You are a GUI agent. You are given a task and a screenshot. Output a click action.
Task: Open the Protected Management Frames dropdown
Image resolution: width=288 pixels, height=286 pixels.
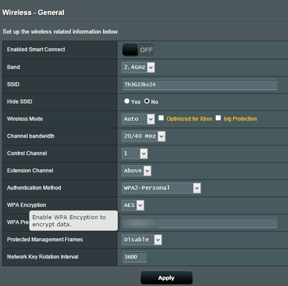tap(142, 240)
